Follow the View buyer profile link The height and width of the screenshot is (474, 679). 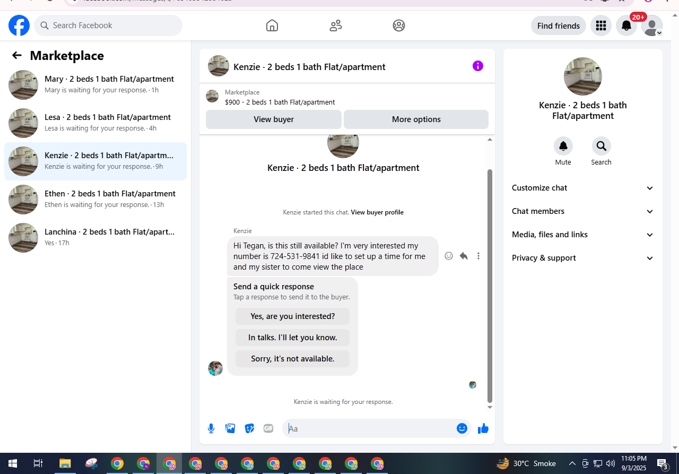[377, 212]
